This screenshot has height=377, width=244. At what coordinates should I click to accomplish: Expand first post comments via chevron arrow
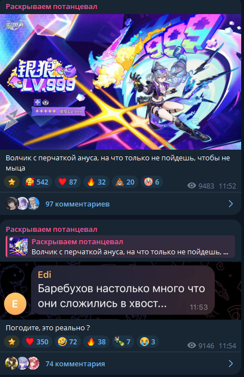(x=231, y=204)
